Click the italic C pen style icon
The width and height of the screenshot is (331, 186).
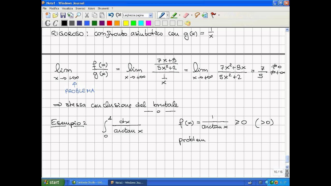point(55,23)
